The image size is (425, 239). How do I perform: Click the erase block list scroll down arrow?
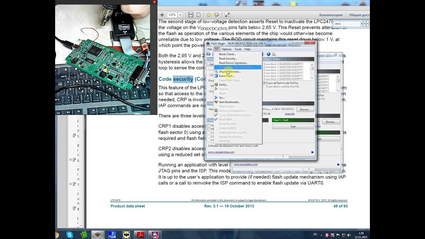312,78
